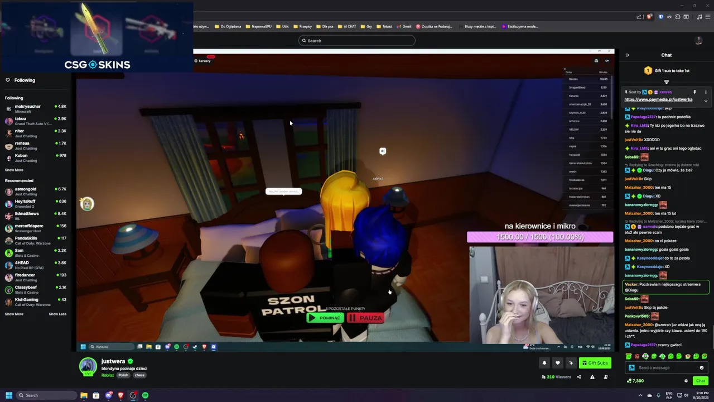714x402 pixels.
Task: Send message with green Chat button
Action: [x=701, y=381]
